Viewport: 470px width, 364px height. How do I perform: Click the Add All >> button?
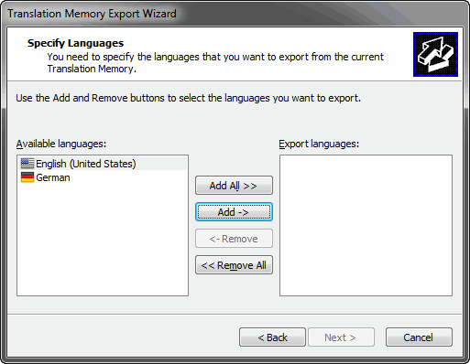[234, 186]
